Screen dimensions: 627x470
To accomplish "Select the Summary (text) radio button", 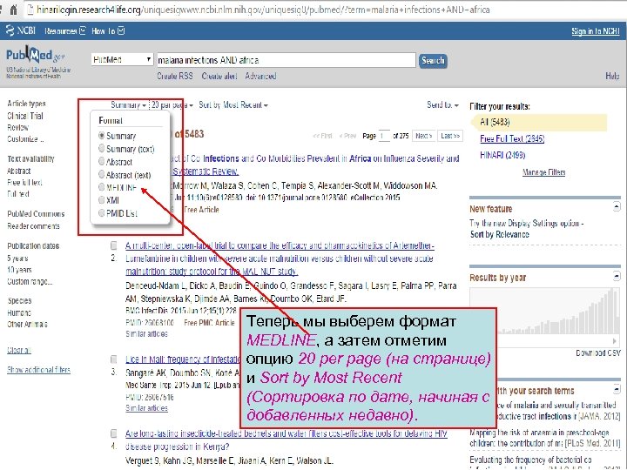I will click(x=102, y=148).
